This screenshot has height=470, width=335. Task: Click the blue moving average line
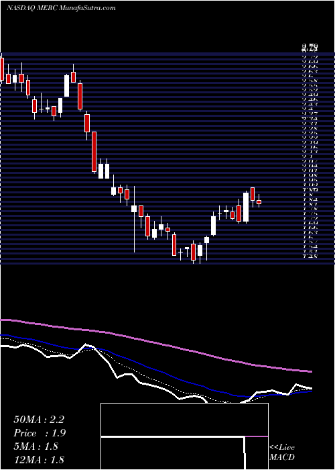click(x=156, y=370)
